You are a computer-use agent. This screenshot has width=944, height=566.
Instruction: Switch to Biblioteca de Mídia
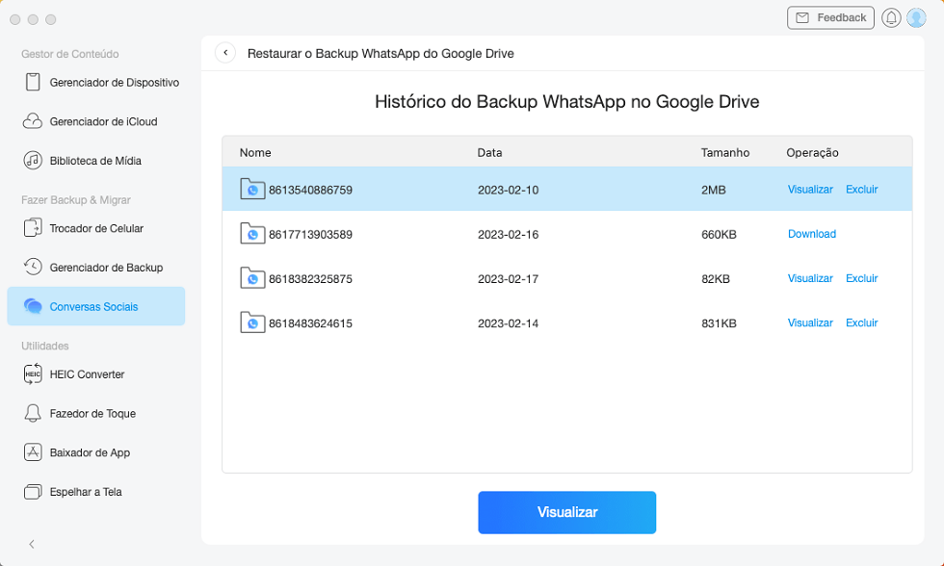pos(96,161)
